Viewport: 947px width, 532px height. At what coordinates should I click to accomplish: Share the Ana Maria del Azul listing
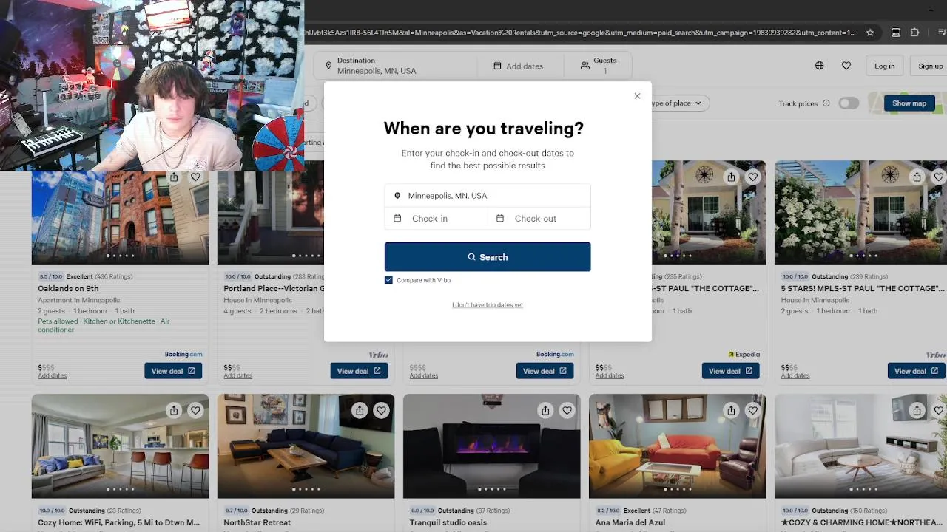[731, 411]
